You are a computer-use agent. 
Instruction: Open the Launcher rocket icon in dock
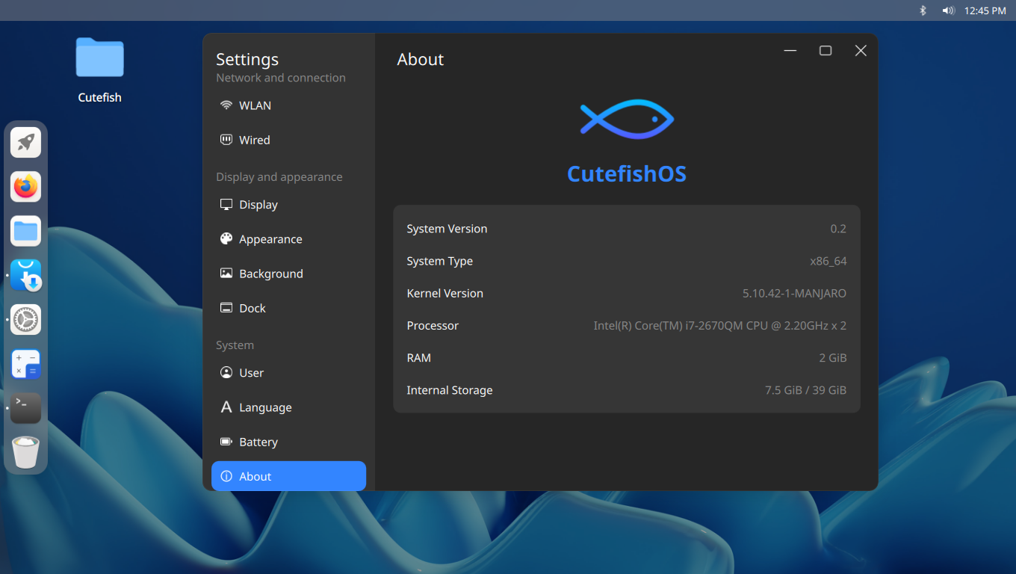(x=25, y=143)
